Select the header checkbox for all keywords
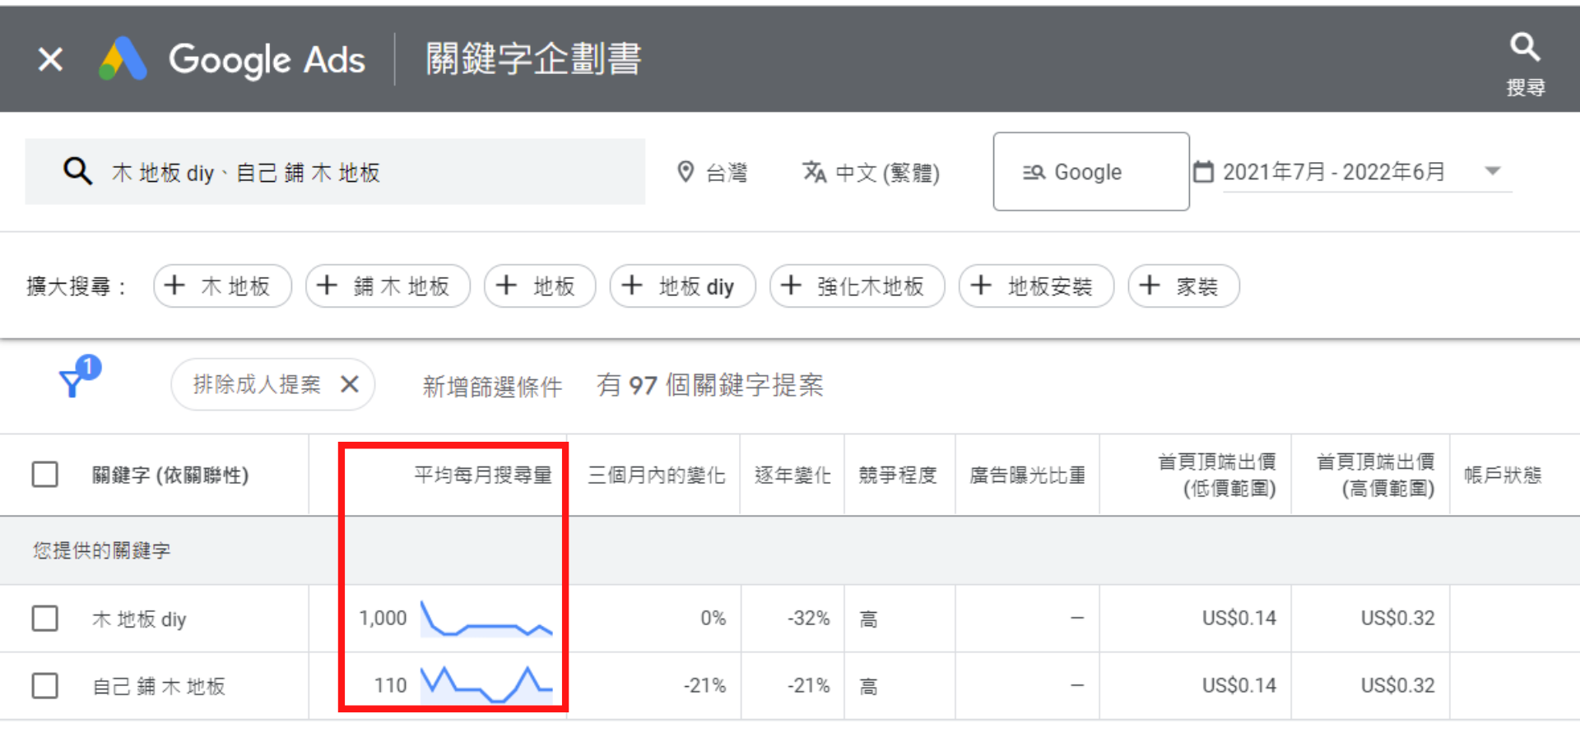 tap(45, 475)
